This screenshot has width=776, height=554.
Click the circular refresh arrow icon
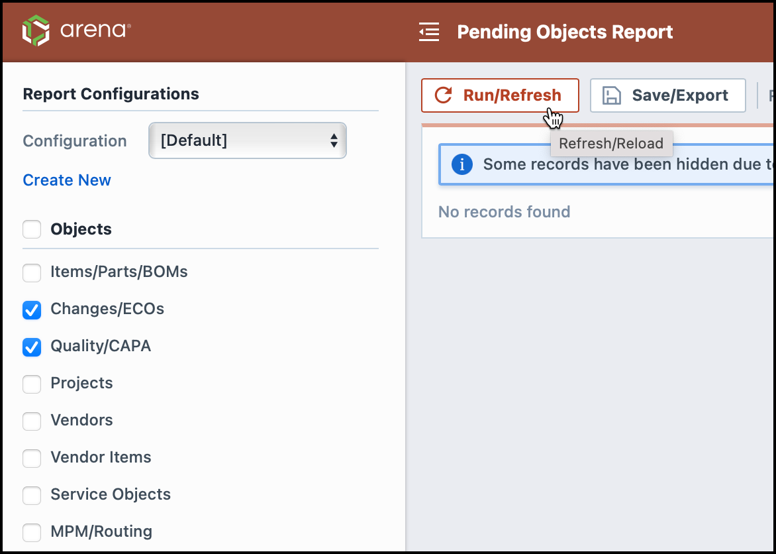click(x=443, y=95)
